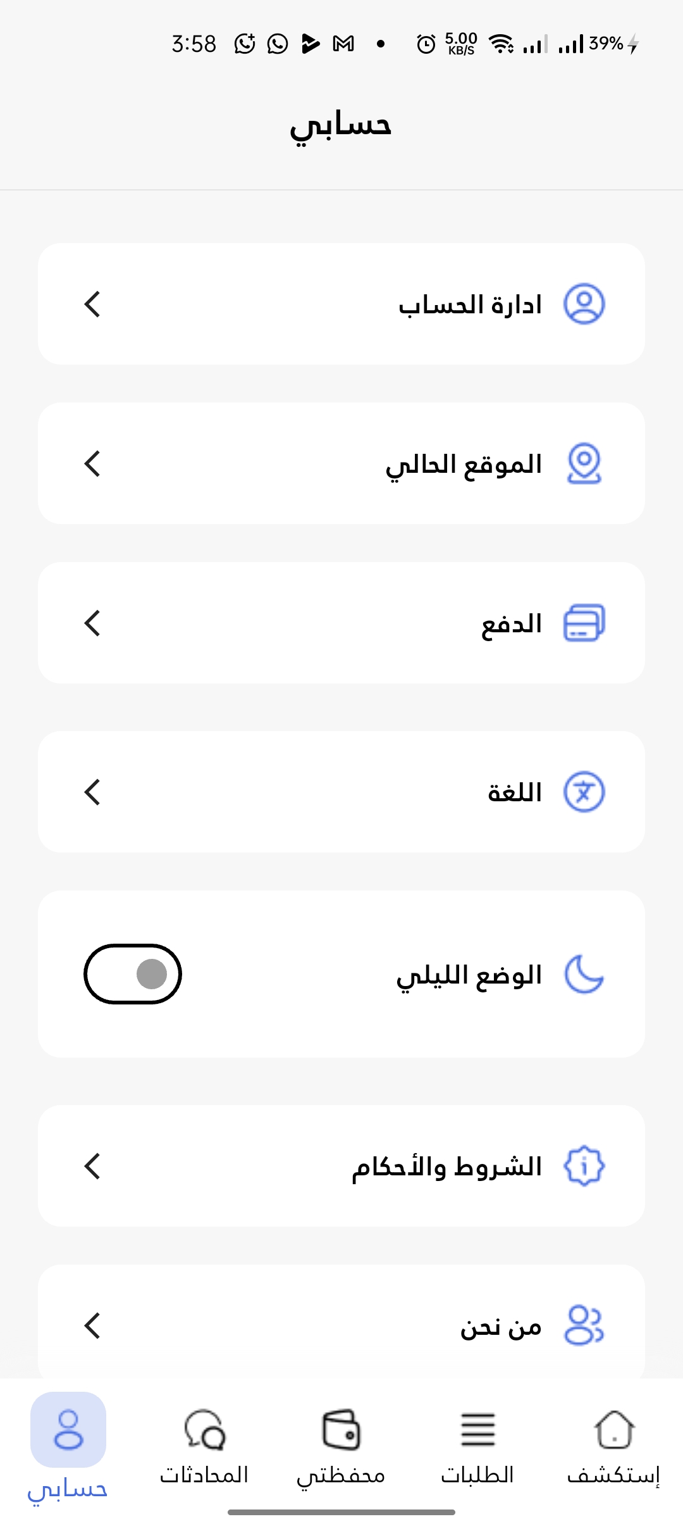Screen dimensions: 683x1519
Task: Expand the ادارة الحساب row chevron
Action: (92, 304)
